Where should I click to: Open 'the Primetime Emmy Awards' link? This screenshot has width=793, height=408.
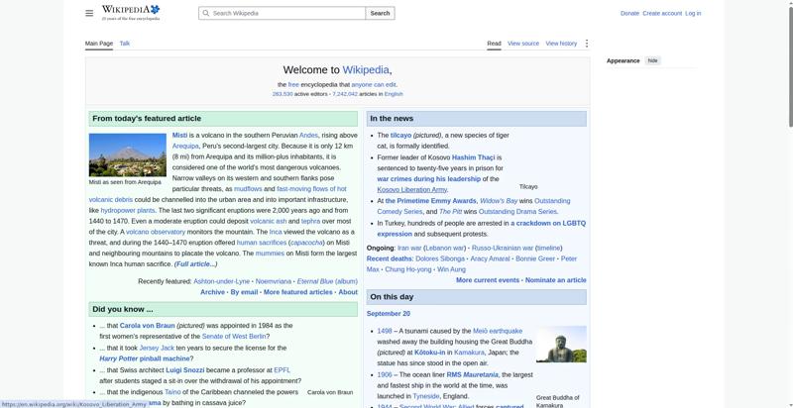coord(431,201)
